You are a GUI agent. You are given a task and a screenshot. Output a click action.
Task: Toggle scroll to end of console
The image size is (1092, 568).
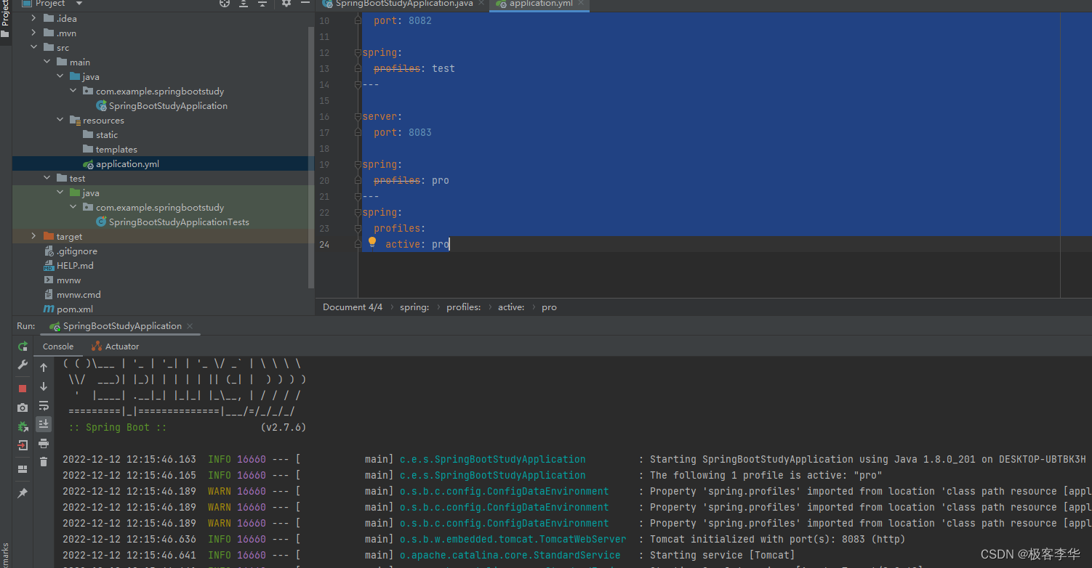44,423
